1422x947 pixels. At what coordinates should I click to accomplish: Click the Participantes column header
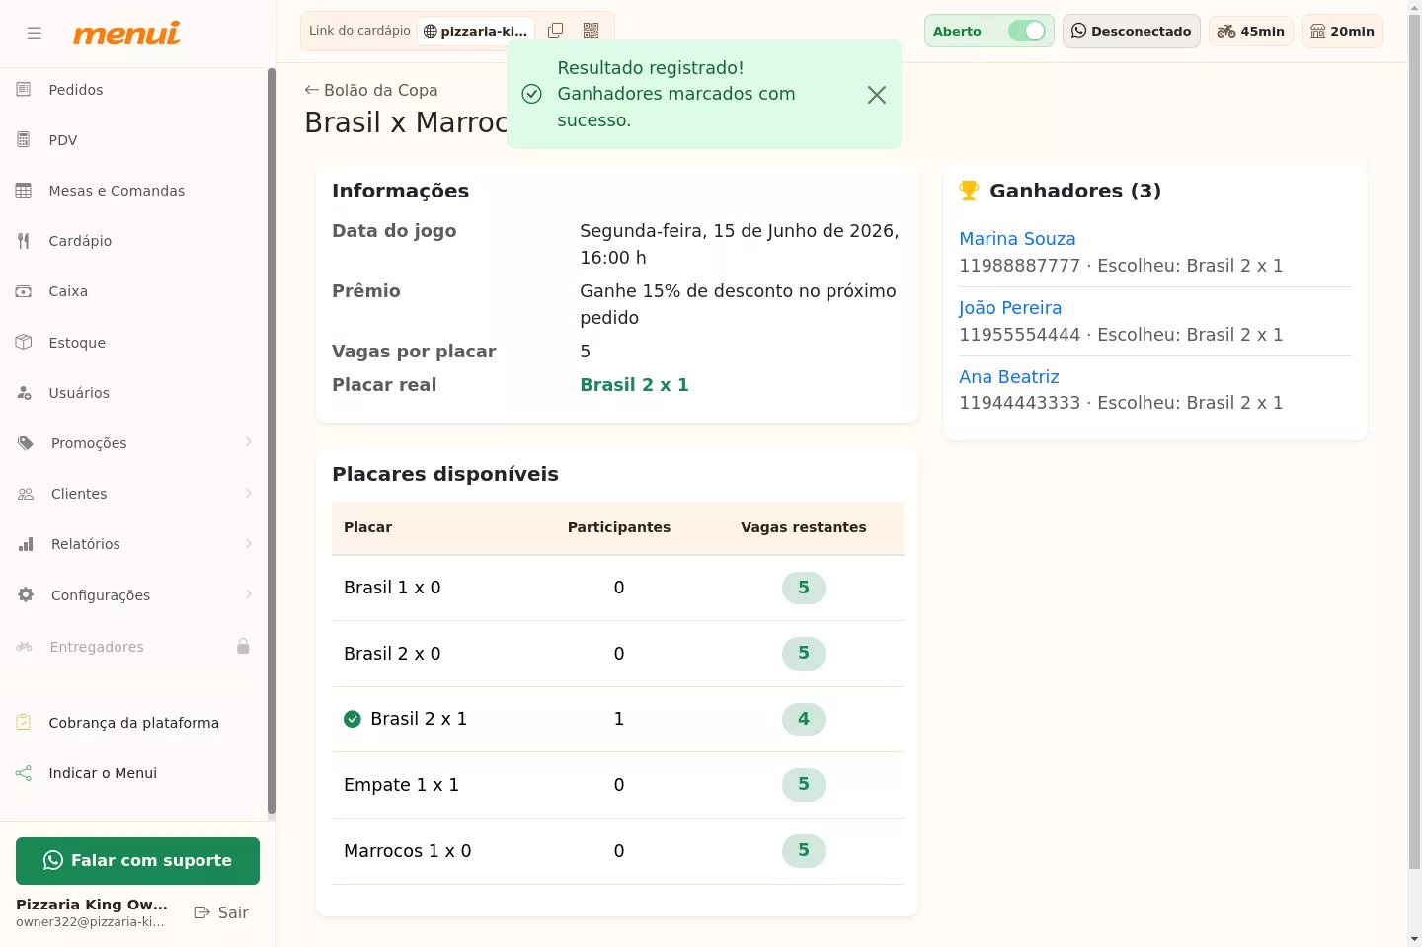point(619,527)
